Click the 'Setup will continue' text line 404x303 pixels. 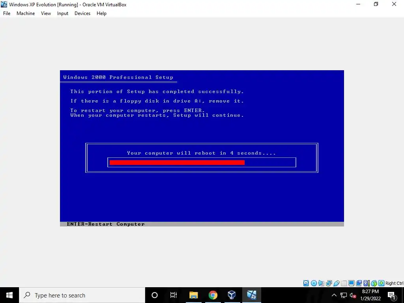[157, 115]
